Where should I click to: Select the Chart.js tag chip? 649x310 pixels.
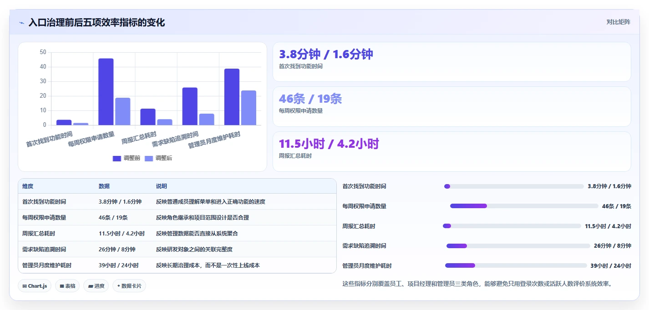35,286
